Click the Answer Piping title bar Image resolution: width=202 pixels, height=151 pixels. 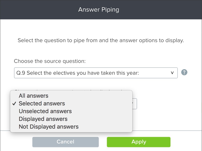[x=99, y=9]
